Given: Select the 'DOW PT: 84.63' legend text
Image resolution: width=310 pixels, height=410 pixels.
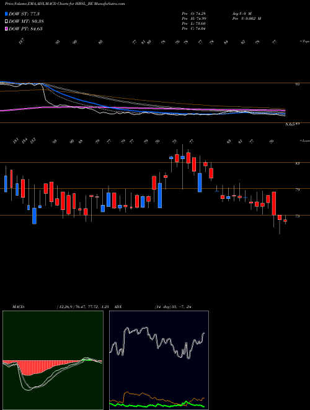Looking at the screenshot, I should tap(25, 29).
